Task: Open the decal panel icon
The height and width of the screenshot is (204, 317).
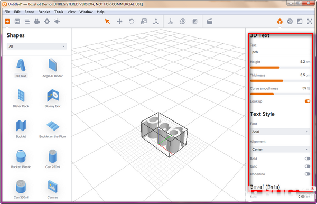Action: (x=300, y=22)
